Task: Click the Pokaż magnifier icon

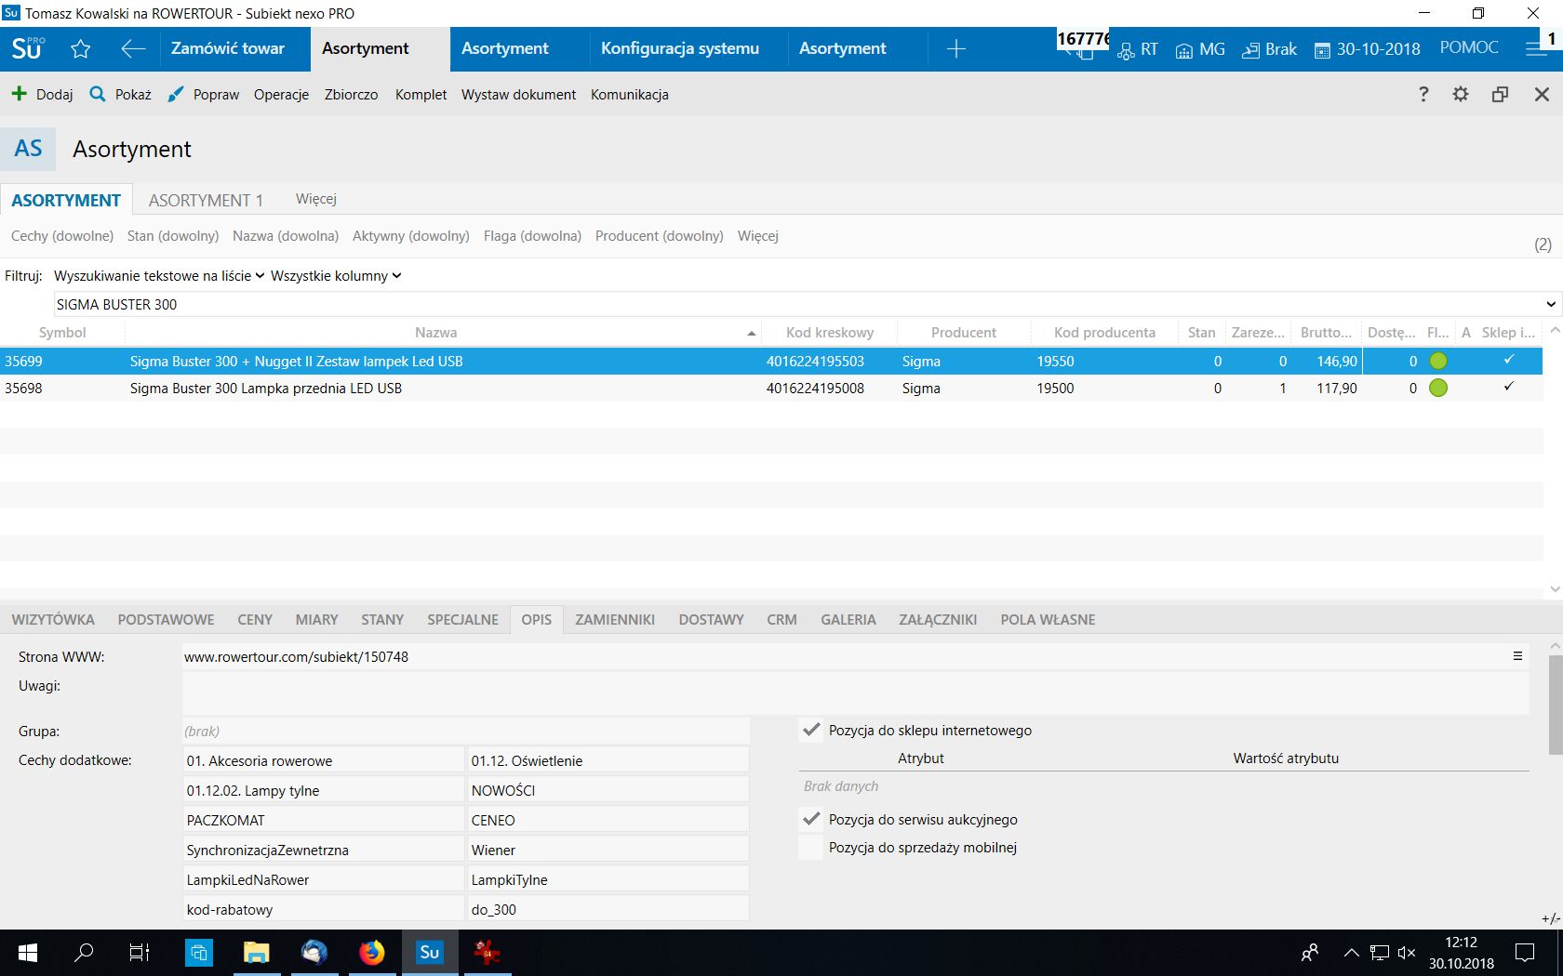Action: pyautogui.click(x=98, y=94)
